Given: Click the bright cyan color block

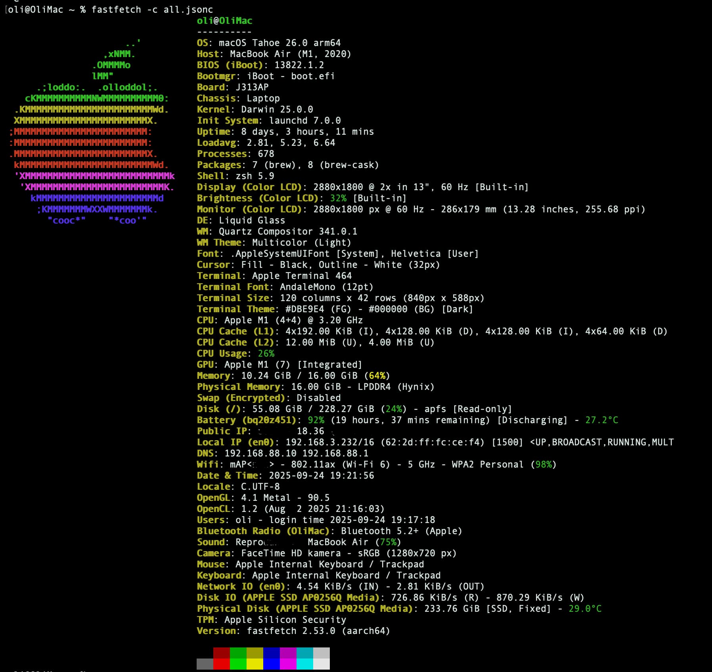Looking at the screenshot, I should (x=304, y=664).
